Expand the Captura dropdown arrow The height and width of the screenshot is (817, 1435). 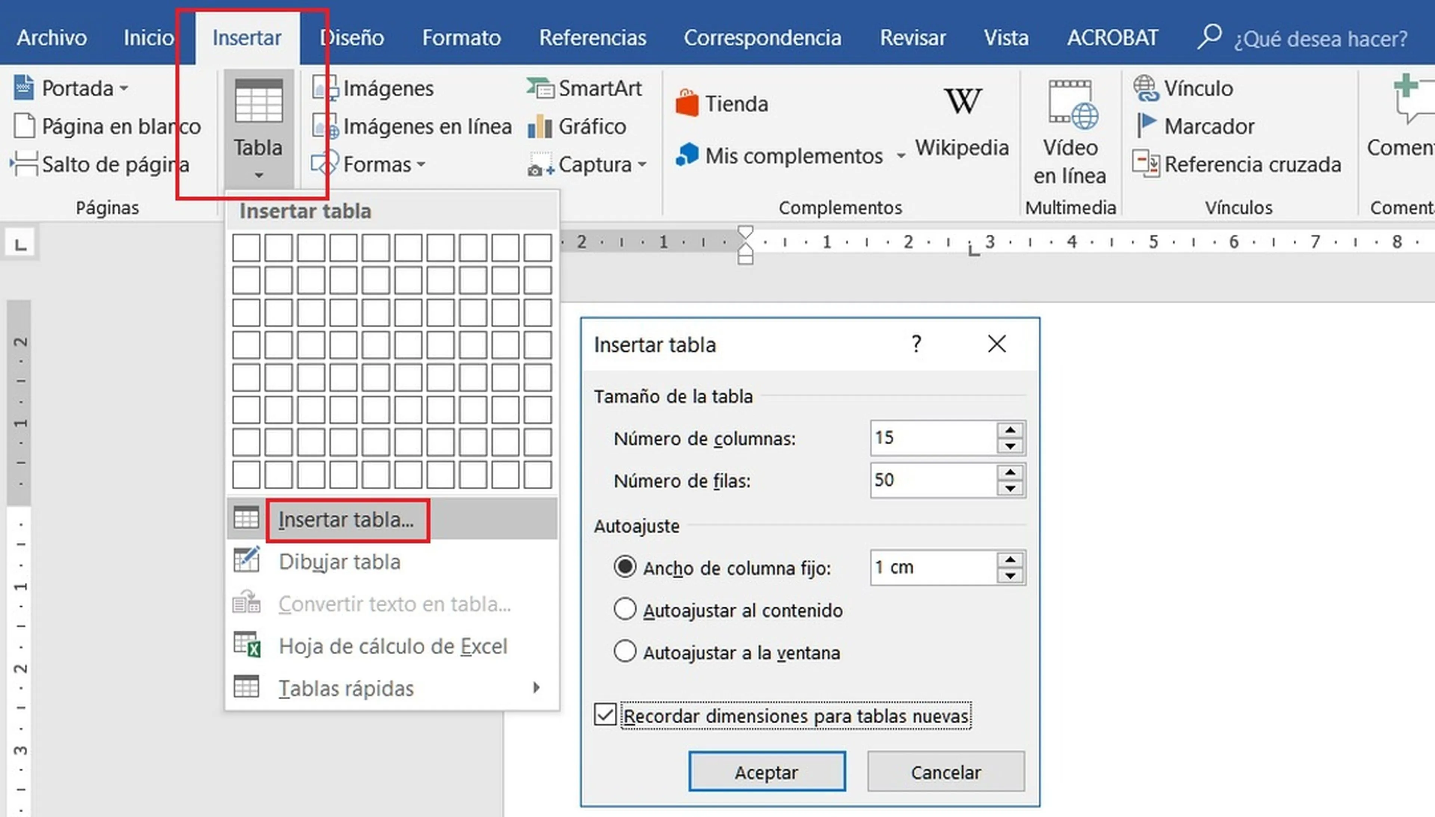(x=642, y=164)
